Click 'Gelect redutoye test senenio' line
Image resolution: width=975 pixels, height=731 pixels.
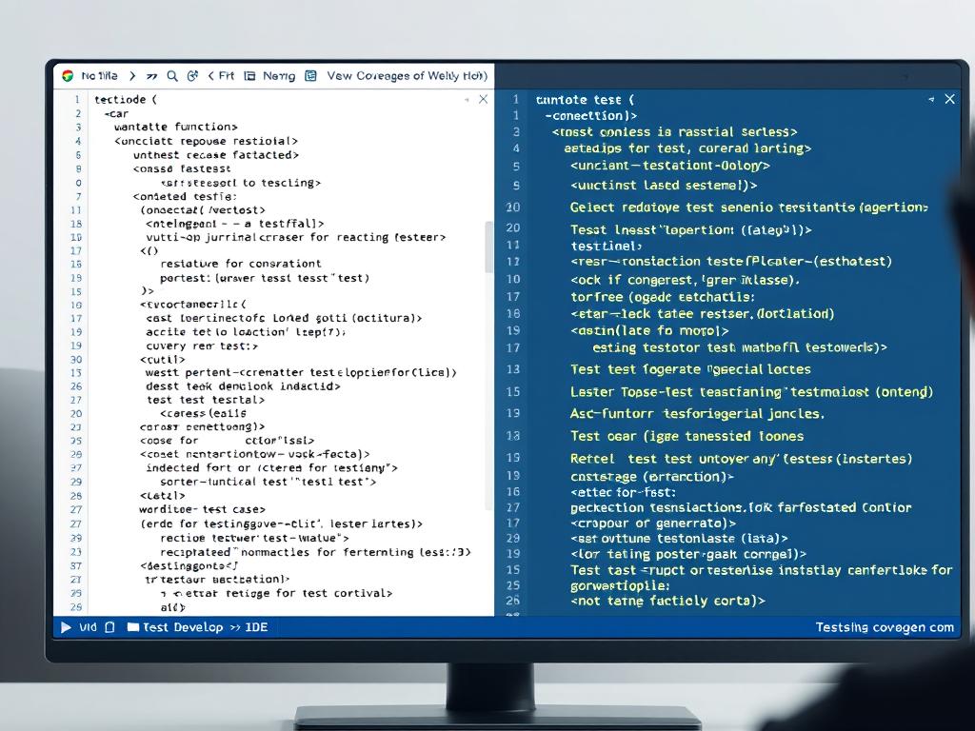pyautogui.click(x=748, y=207)
